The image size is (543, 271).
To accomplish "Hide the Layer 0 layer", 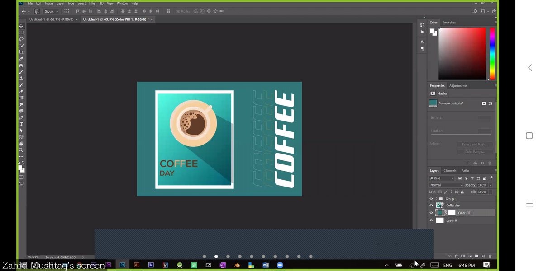I will click(431, 220).
